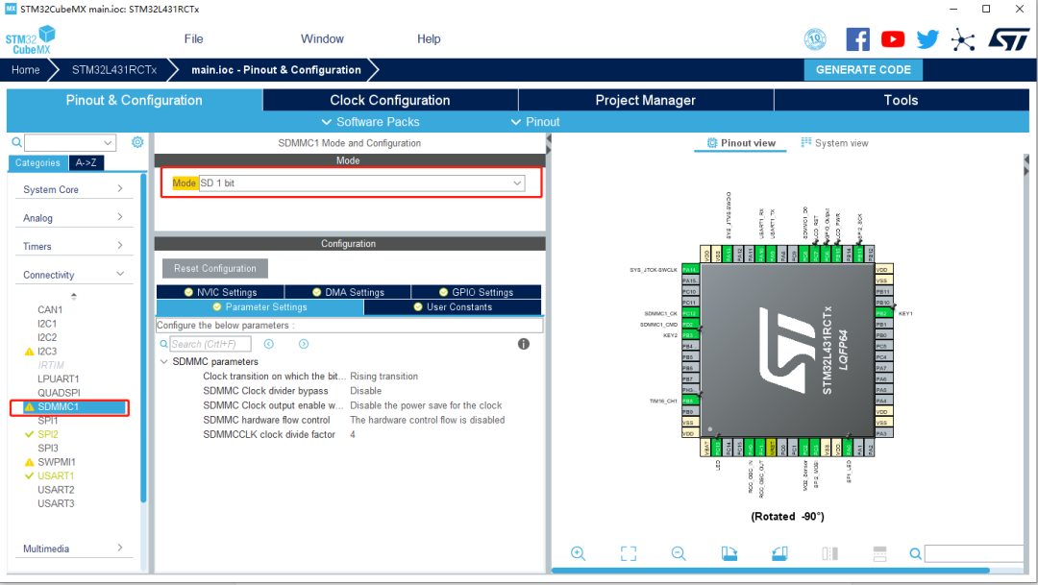Switch to System view
This screenshot has height=585, width=1038.
click(834, 143)
